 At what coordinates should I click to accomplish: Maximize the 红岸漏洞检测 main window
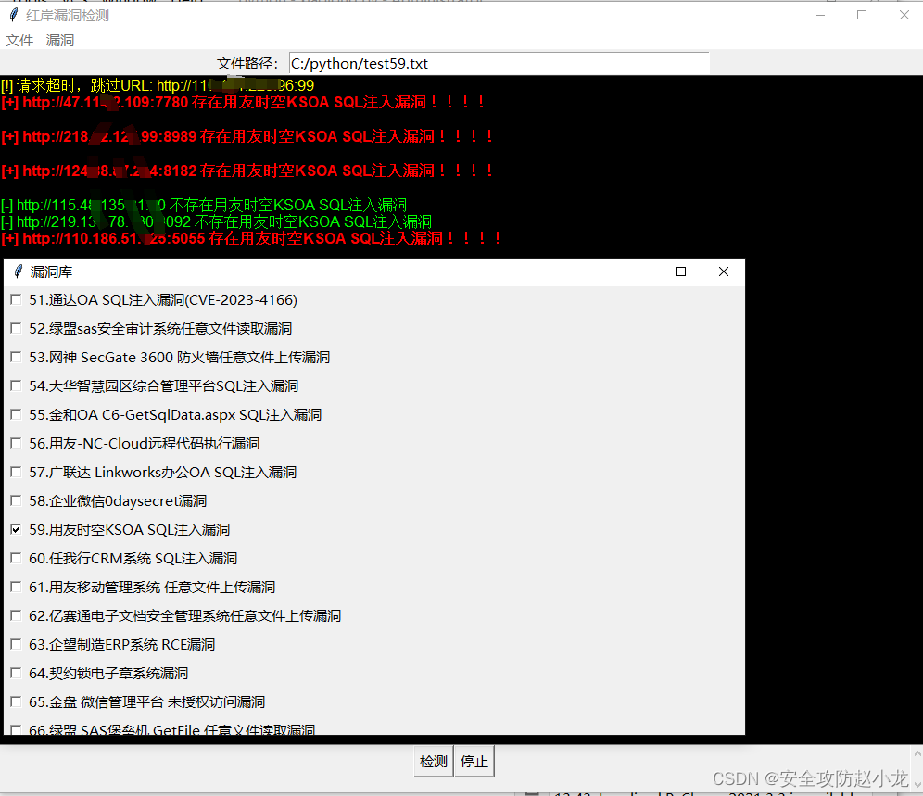(x=862, y=16)
